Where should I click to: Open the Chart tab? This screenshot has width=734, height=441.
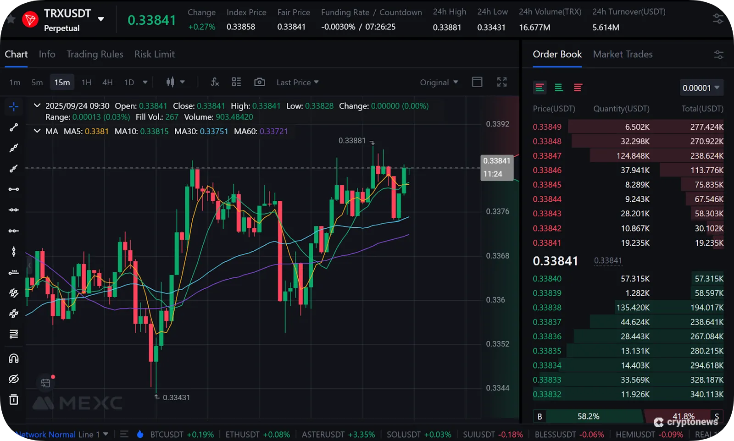click(16, 54)
